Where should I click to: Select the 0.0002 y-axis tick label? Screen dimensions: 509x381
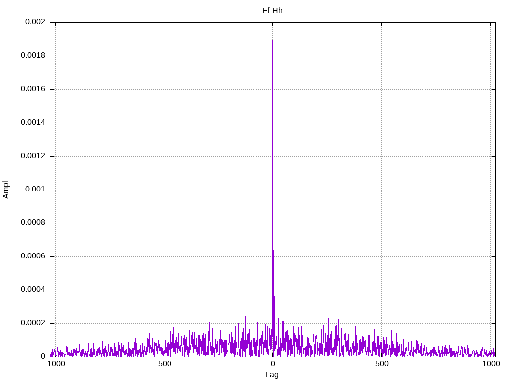33,323
